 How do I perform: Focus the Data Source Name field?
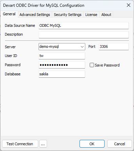[x=84, y=25]
